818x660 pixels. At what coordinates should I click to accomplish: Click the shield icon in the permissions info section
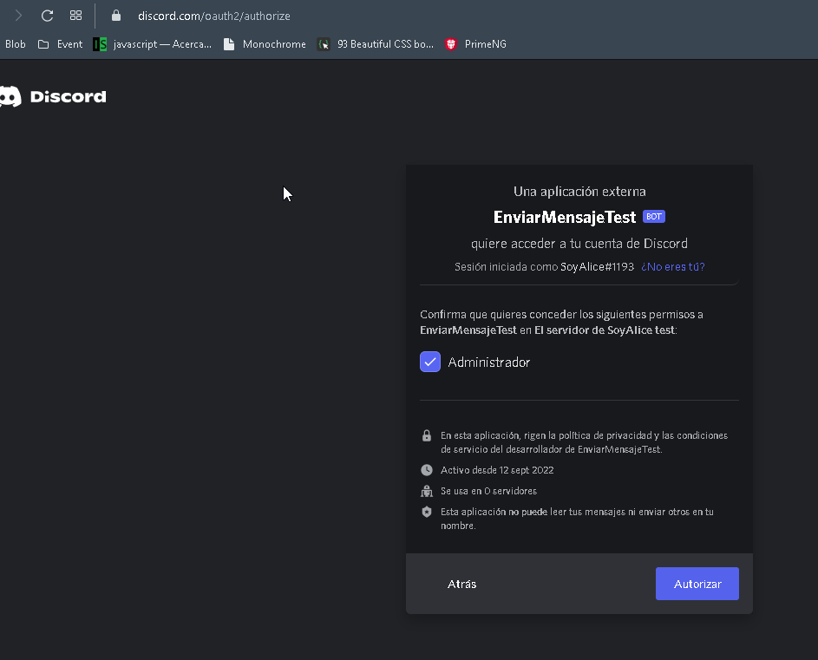tap(426, 512)
